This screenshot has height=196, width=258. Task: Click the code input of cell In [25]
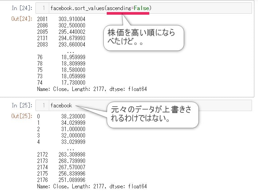tap(144, 105)
